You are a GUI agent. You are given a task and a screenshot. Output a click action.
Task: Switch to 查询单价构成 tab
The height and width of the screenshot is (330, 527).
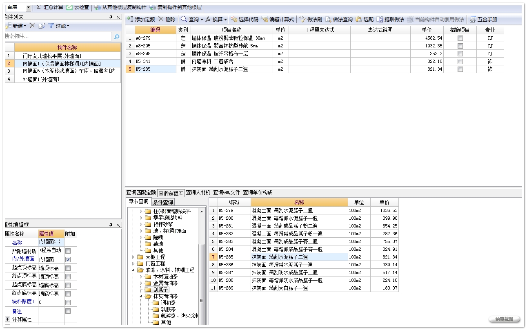pos(258,192)
